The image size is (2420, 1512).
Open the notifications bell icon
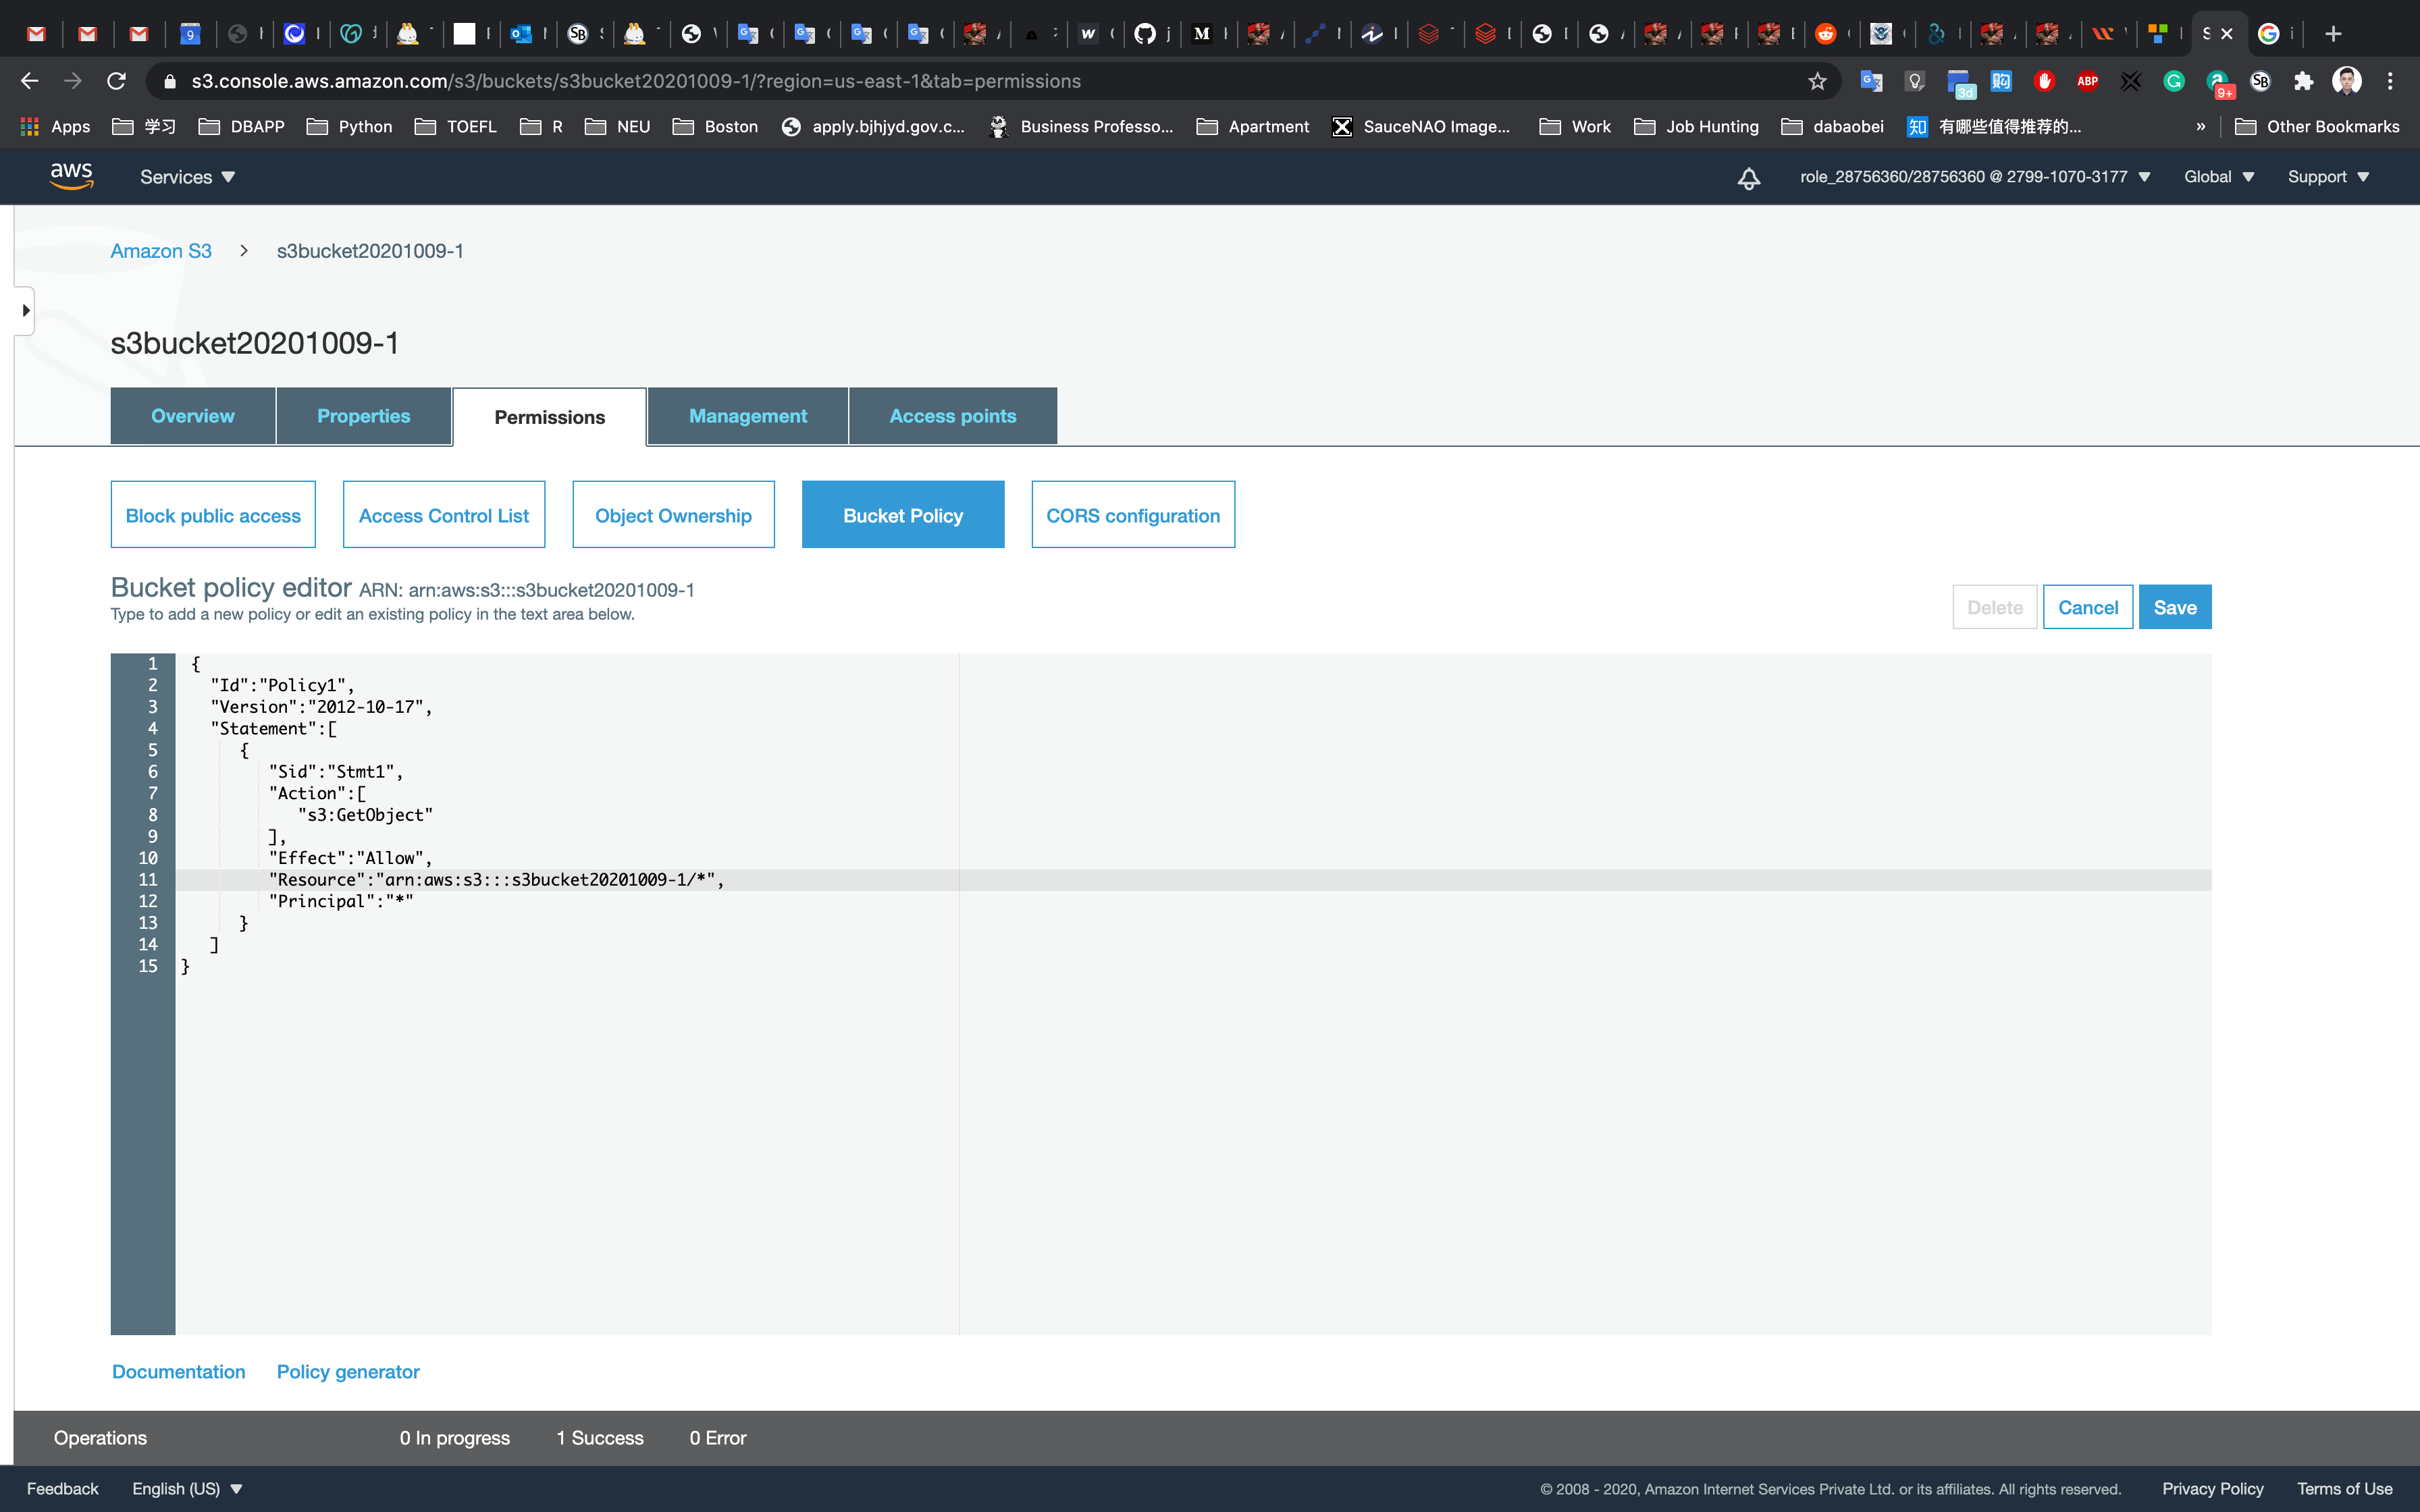coord(1748,178)
